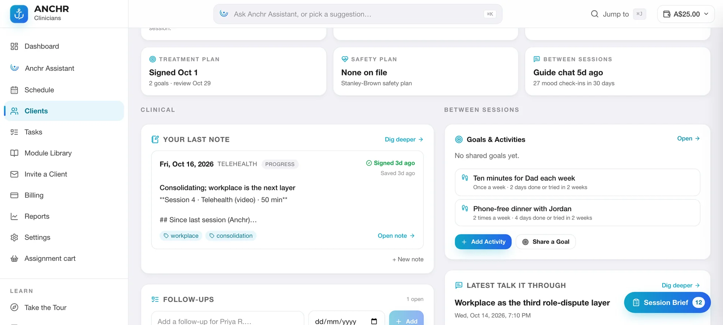This screenshot has height=325, width=723.
Task: Open the Safety Plan None on file card
Action: [426, 71]
